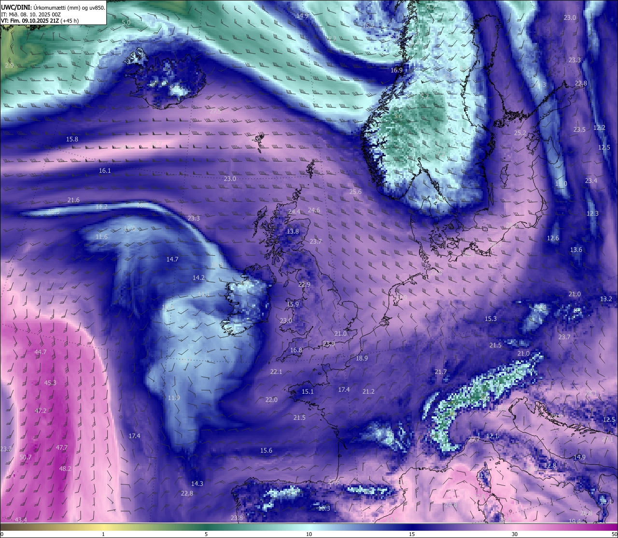Select the 11.9 value label
The width and height of the screenshot is (618, 538).
(x=174, y=398)
